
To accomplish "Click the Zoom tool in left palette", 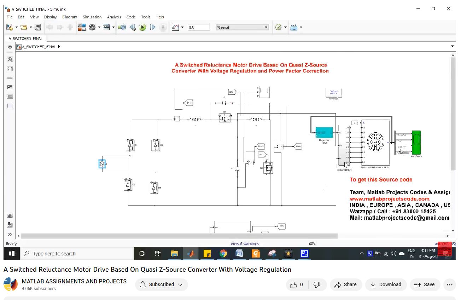I will tap(10, 60).
